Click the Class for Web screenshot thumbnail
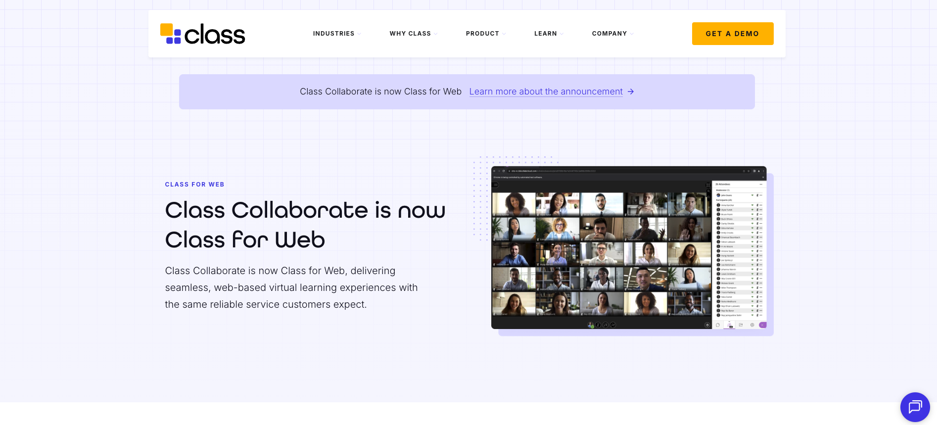Viewport: 937px width, 425px height. (x=629, y=247)
